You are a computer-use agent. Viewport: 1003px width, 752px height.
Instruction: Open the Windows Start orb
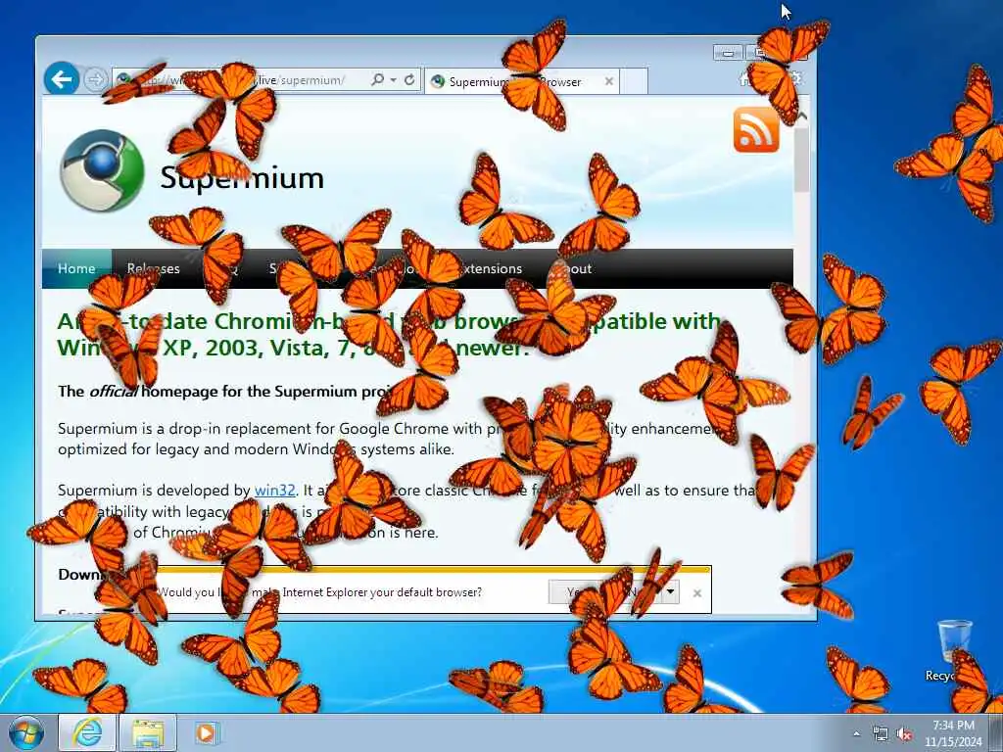coord(25,732)
